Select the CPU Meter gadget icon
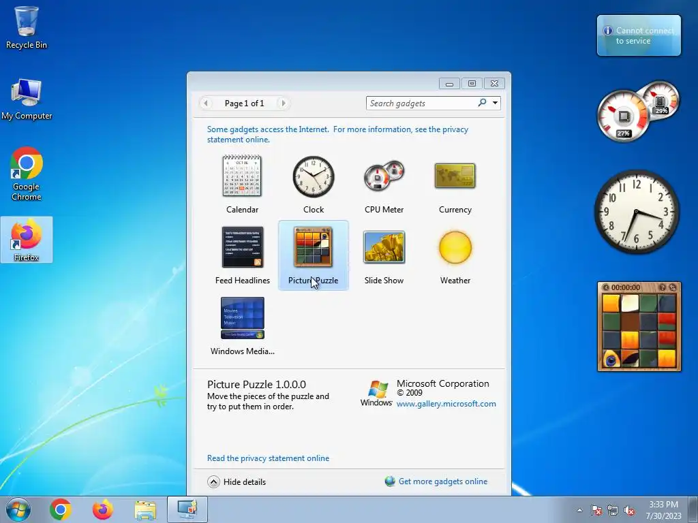Image resolution: width=698 pixels, height=523 pixels. pos(384,176)
